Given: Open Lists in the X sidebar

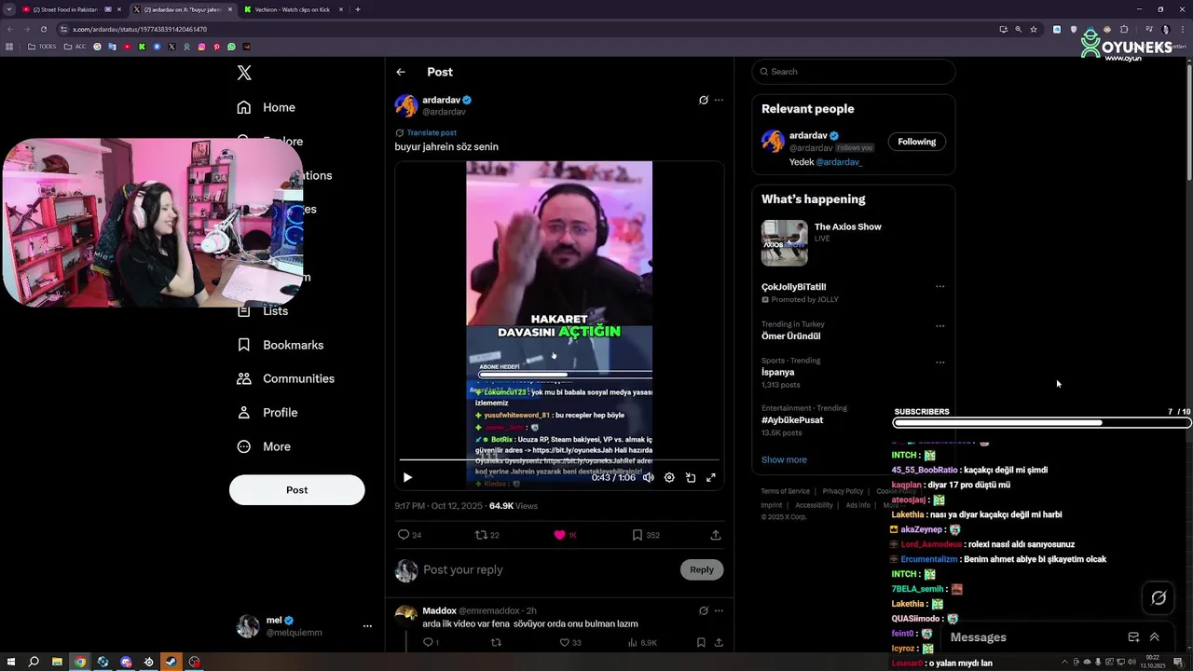Looking at the screenshot, I should coord(263,311).
